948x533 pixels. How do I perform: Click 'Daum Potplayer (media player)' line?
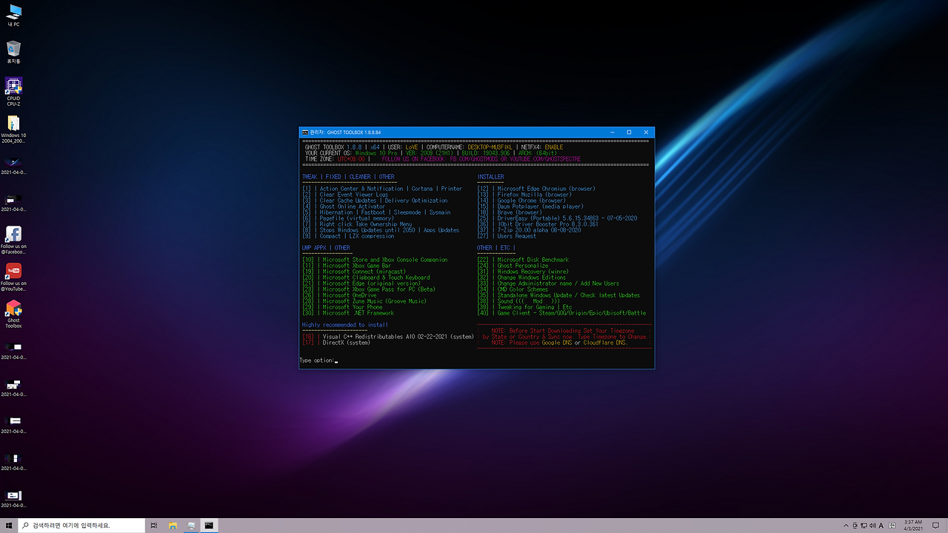(x=530, y=207)
